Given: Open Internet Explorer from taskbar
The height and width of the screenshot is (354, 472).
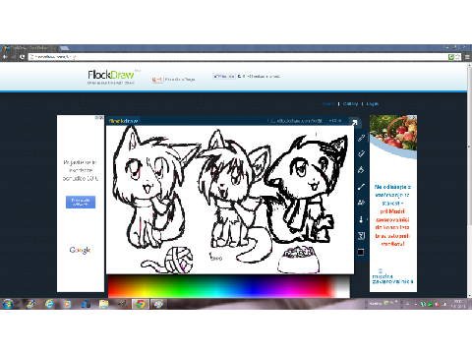Looking at the screenshot, I should point(49,304).
